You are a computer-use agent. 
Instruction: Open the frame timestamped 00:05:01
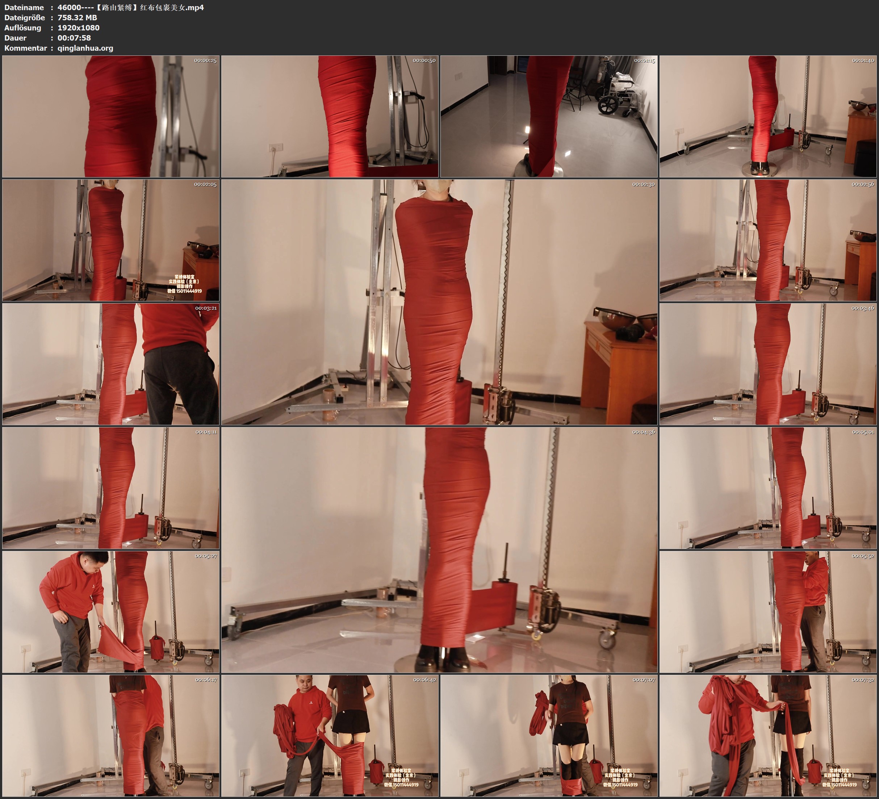click(x=768, y=488)
